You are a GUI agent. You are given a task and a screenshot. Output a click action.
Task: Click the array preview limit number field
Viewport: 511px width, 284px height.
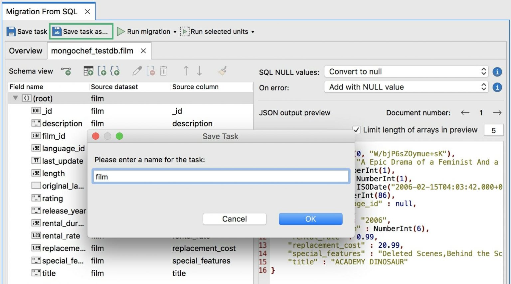coord(493,130)
